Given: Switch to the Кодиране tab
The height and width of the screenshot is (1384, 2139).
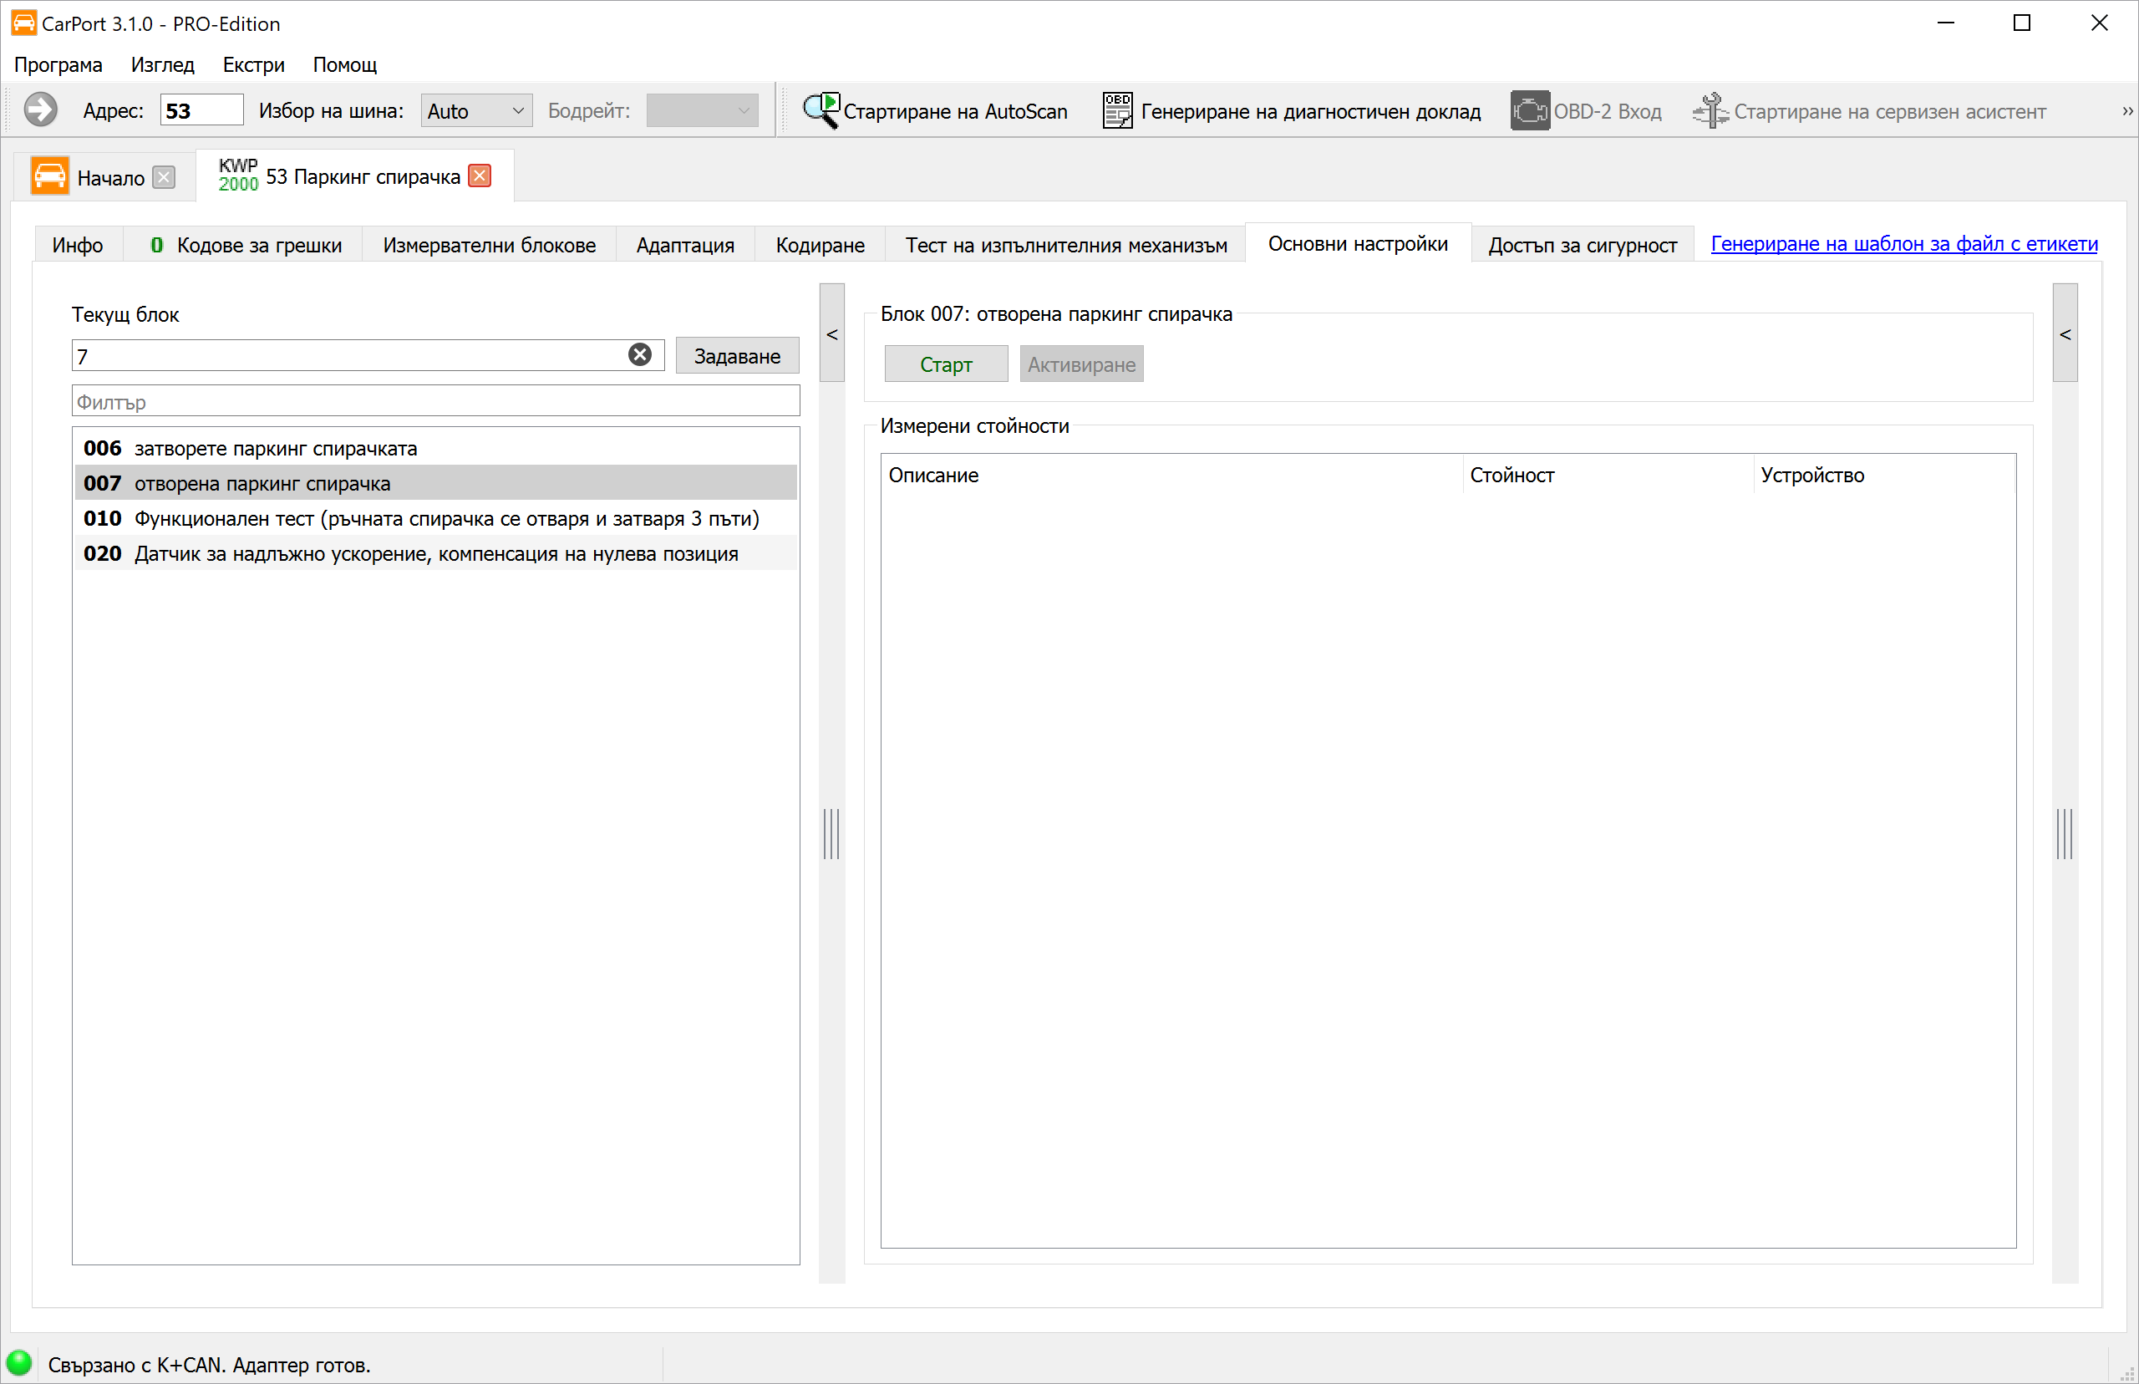Looking at the screenshot, I should click(821, 246).
